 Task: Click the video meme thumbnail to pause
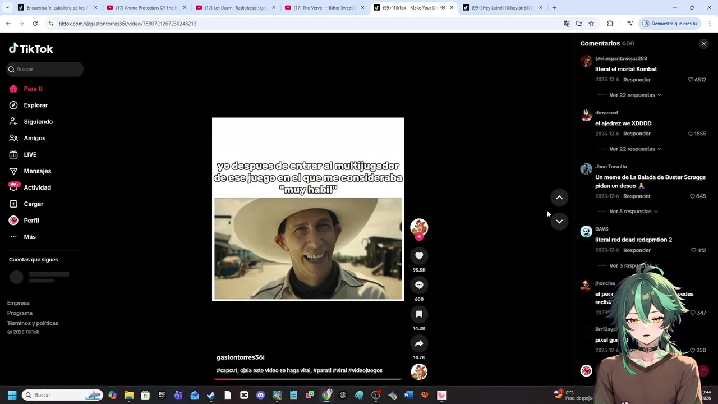(x=308, y=209)
